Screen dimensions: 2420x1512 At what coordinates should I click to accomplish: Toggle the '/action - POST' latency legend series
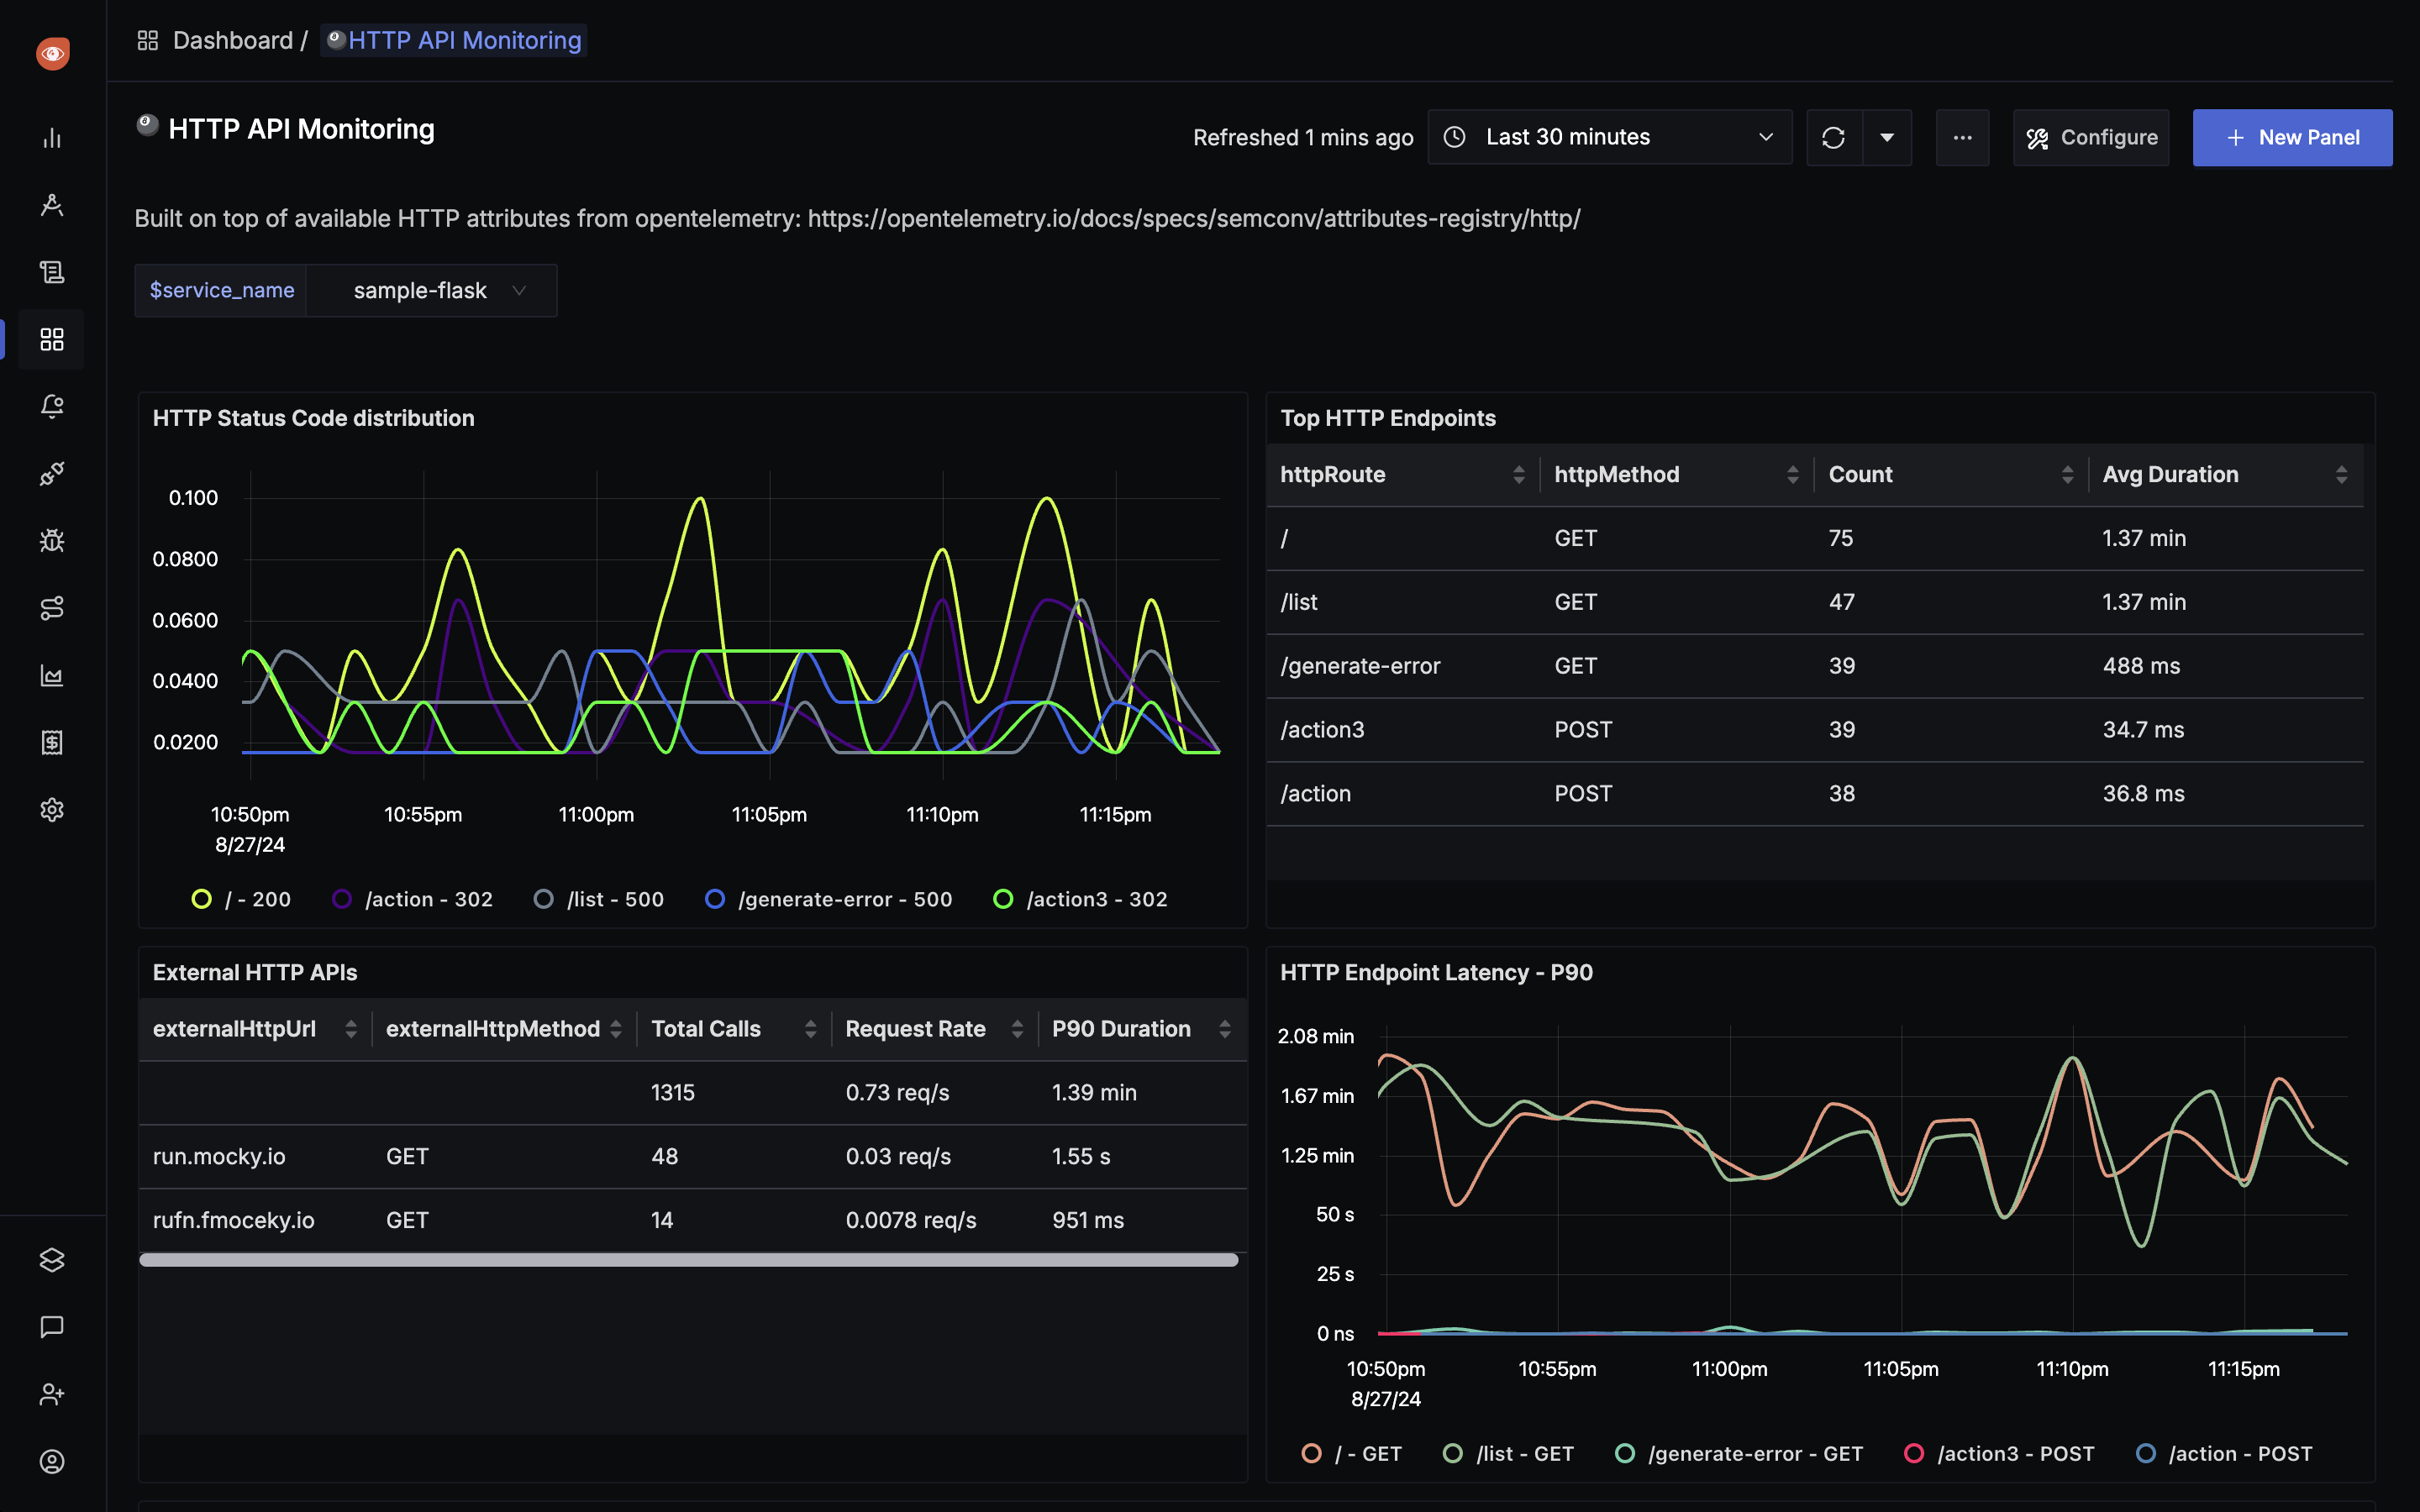click(2225, 1453)
